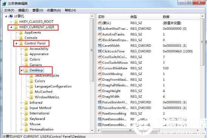
Task: Click the DragHeight string value icon
Action: (100, 91)
